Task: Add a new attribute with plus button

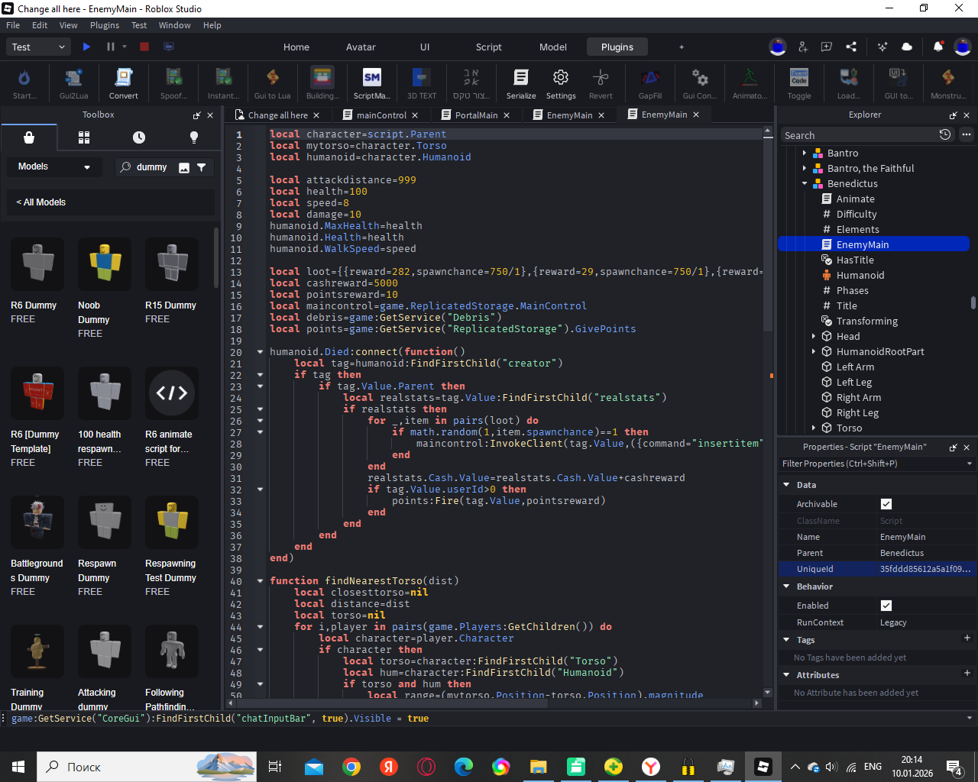Action: tap(967, 674)
